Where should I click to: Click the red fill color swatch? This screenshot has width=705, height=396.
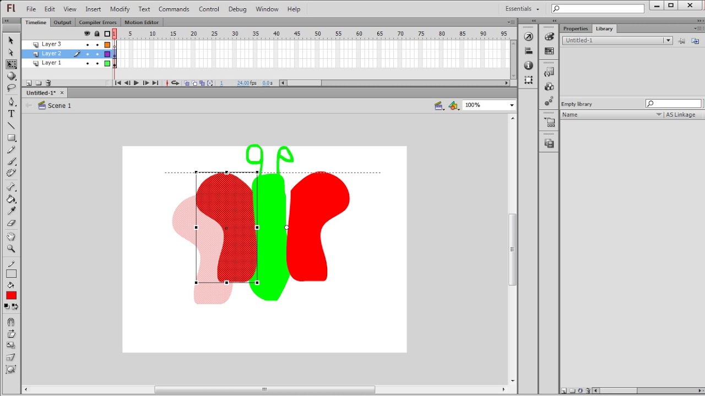pos(11,296)
